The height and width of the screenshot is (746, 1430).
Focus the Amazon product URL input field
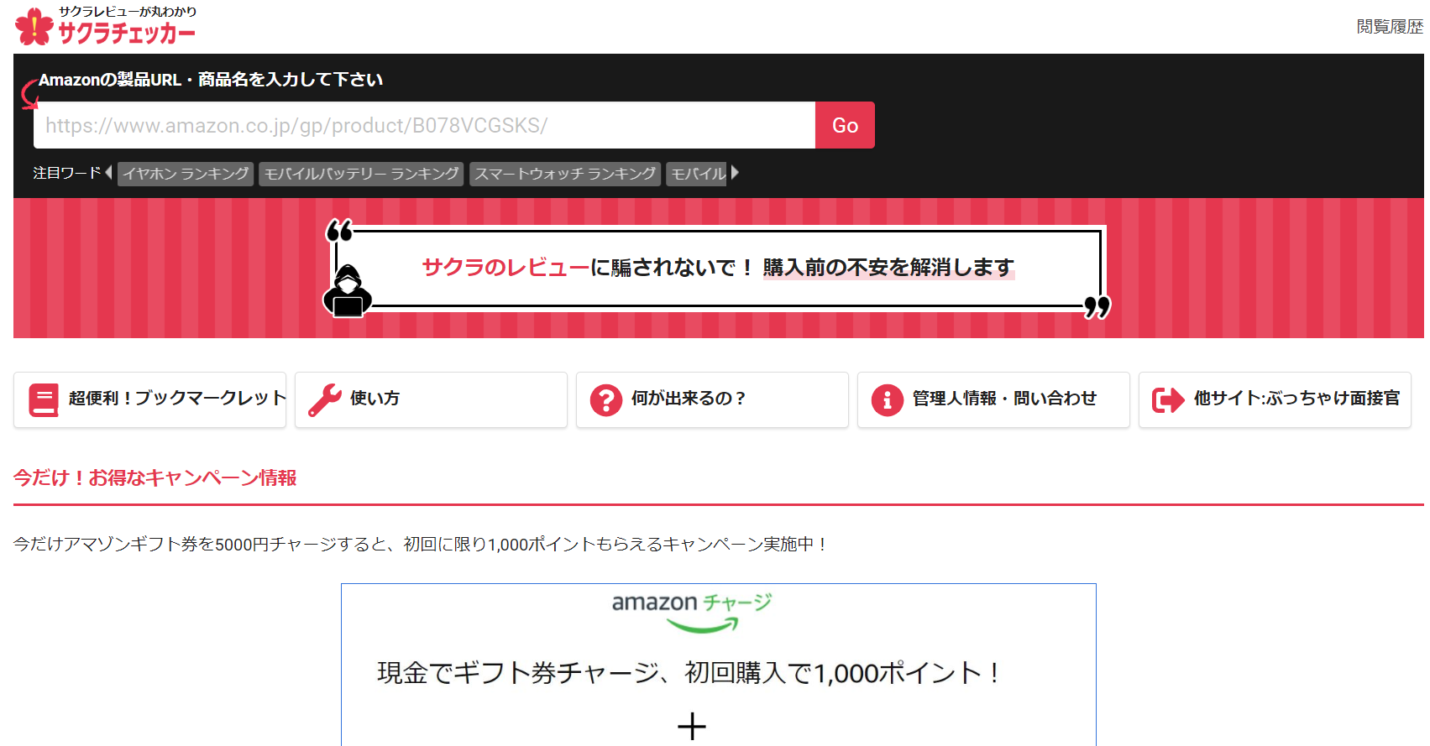coord(424,125)
